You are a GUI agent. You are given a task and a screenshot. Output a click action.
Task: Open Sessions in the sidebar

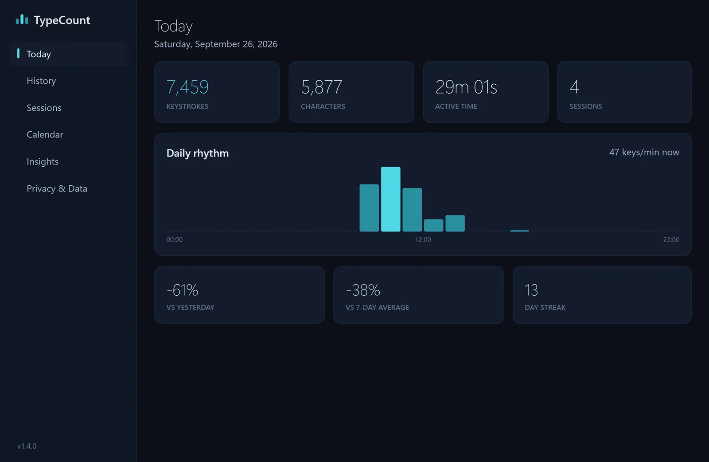[68, 108]
